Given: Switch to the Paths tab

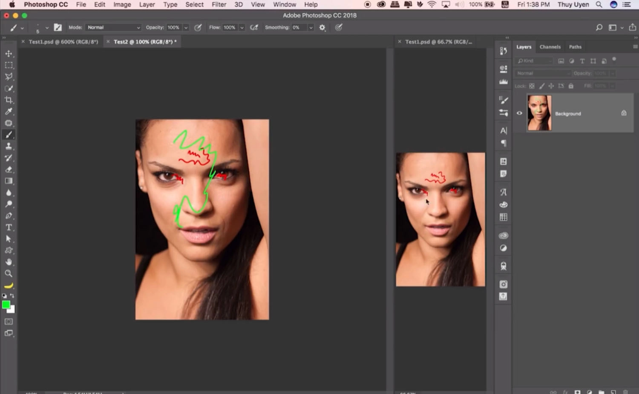Looking at the screenshot, I should [575, 47].
